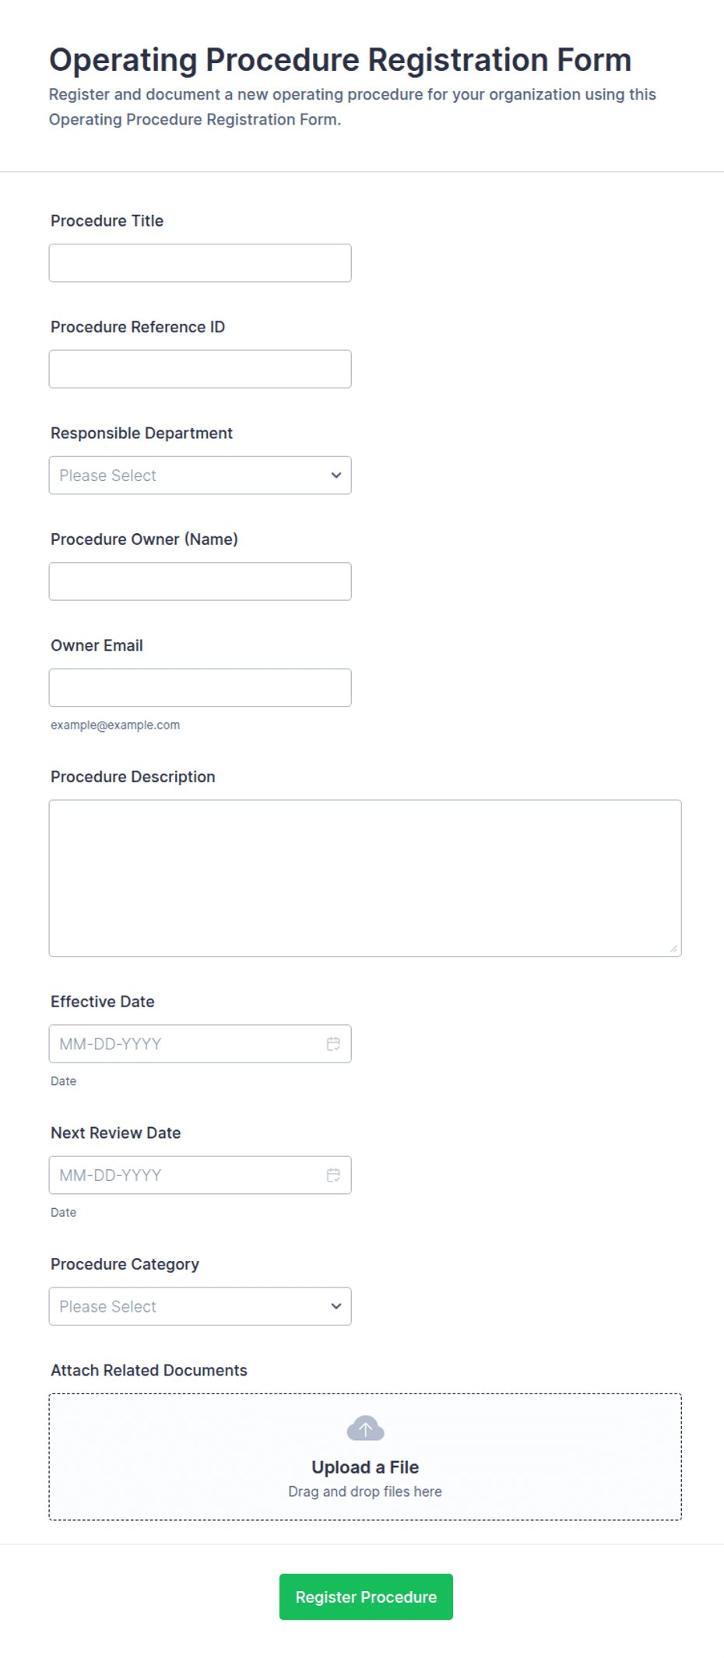Click the Next Review Date MM-DD-YYYY field
Screen dimensions: 724x1658
200,1175
